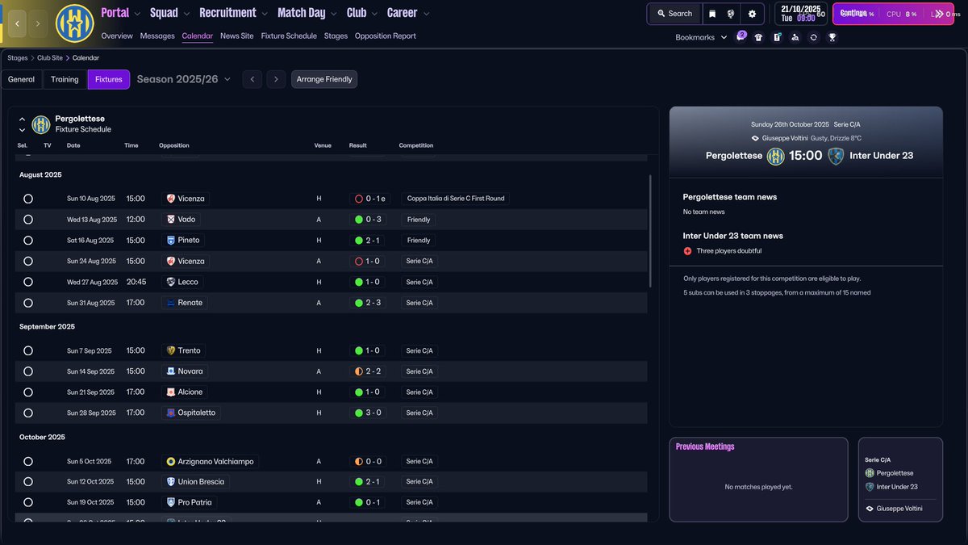Click the Arrange Friendly button

(x=324, y=79)
